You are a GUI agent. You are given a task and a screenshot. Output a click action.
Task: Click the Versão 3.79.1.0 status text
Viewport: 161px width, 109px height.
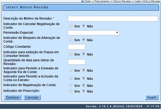[x=123, y=106]
